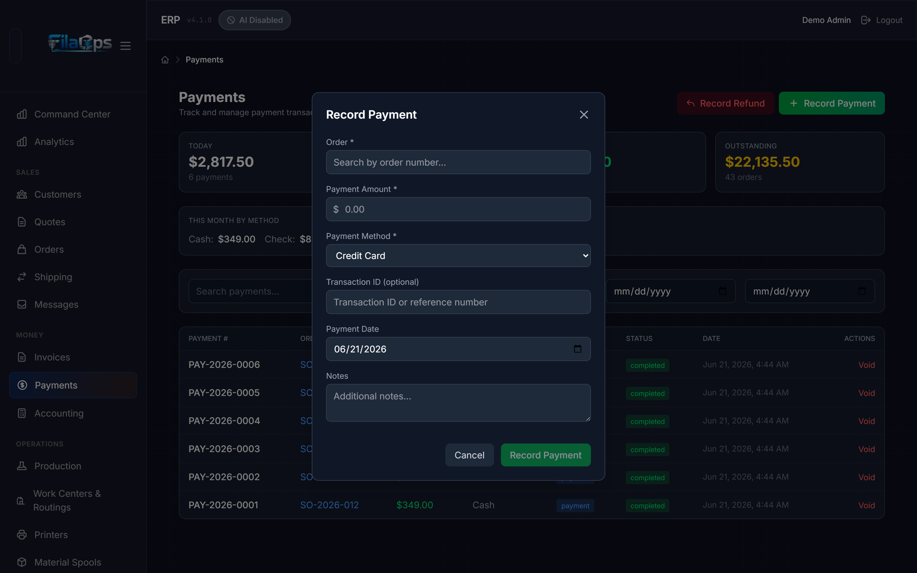
Task: Click the Additional notes textarea
Action: point(458,403)
